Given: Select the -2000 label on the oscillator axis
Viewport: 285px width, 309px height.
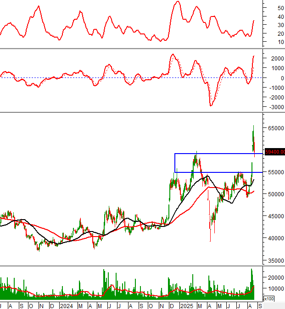Looking at the screenshot, I should (x=277, y=97).
